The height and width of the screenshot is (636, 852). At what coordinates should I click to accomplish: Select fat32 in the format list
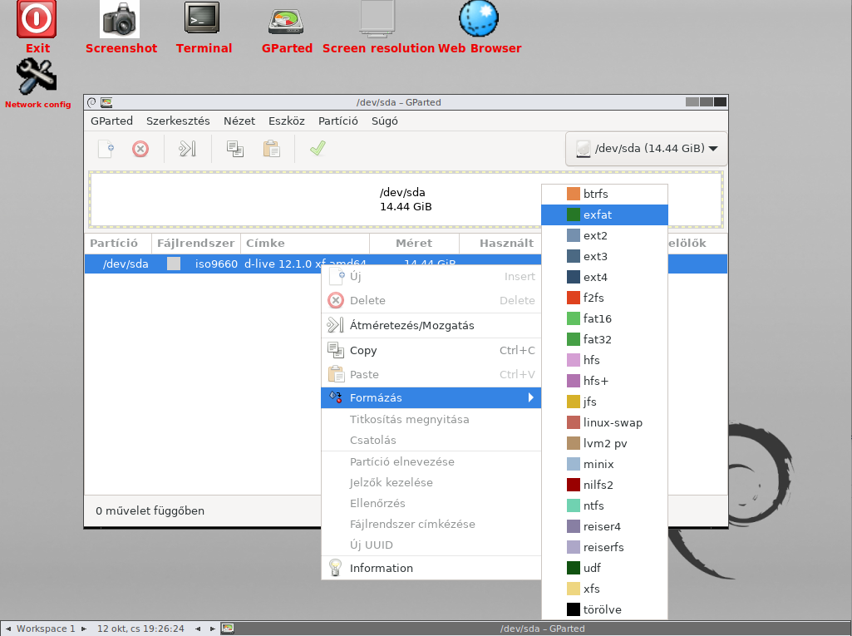tap(604, 339)
